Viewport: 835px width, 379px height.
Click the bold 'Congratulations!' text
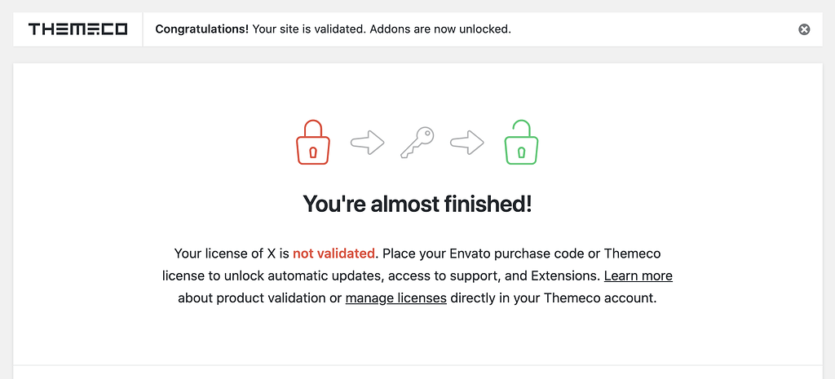tap(201, 29)
